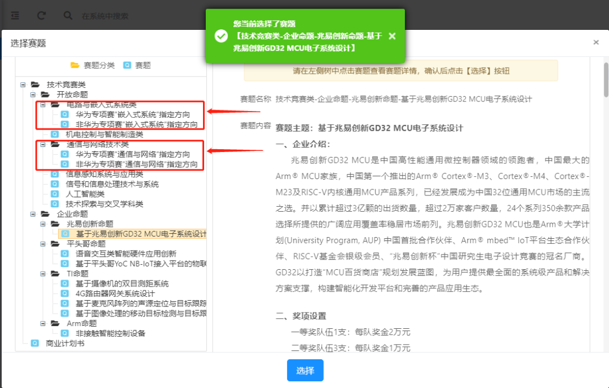This screenshot has width=609, height=388.
Task: Click the folder icon of 开放命题
Action: (x=46, y=95)
